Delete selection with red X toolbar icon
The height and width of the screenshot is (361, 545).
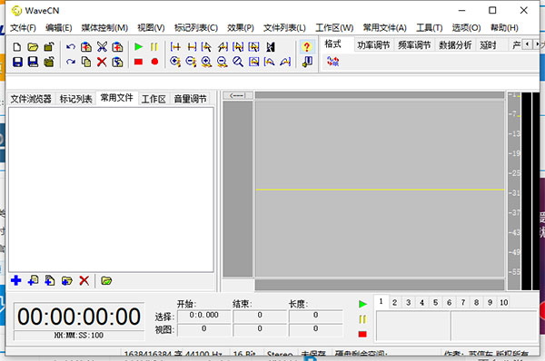(x=102, y=63)
